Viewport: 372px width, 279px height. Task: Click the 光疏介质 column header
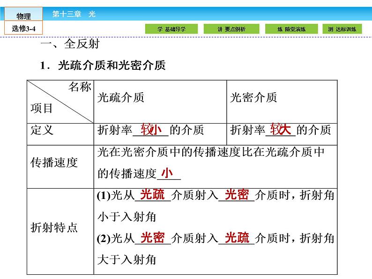point(121,98)
